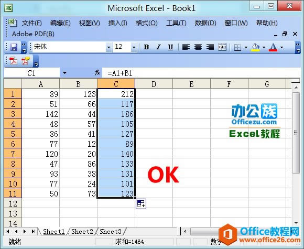Apply center text alignment
Viewport: 304px width, 249px height.
pos(198,47)
